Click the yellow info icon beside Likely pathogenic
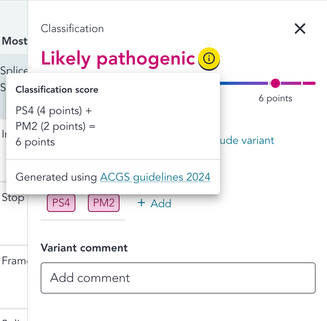This screenshot has height=321, width=327. click(209, 59)
